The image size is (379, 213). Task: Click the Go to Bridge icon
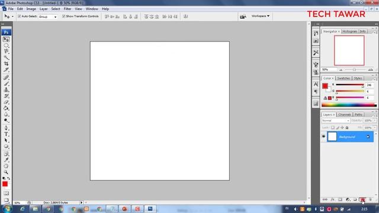(243, 16)
